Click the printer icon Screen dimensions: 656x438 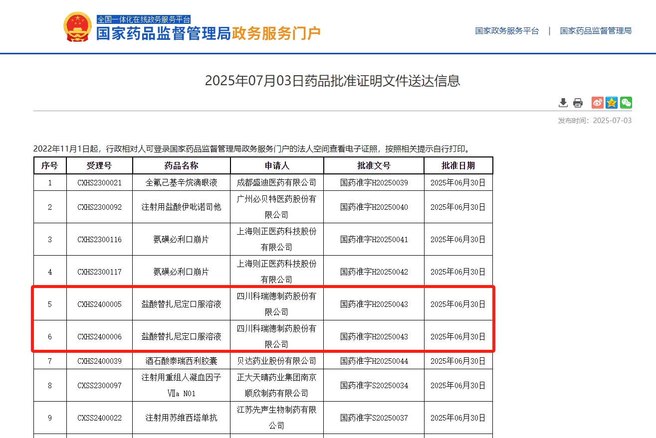pos(578,103)
